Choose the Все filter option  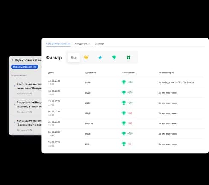[74, 57]
